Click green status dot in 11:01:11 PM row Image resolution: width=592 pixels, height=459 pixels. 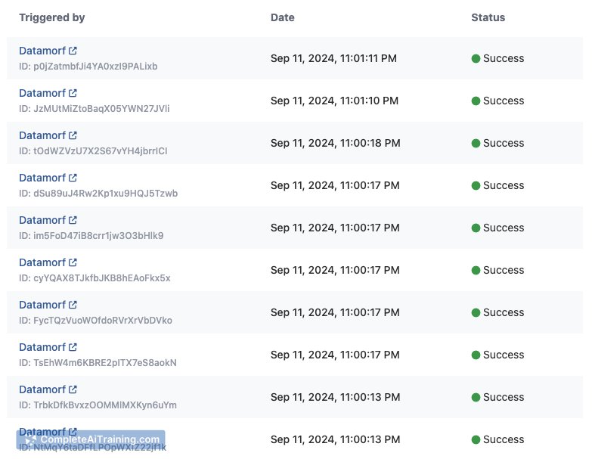(x=476, y=58)
